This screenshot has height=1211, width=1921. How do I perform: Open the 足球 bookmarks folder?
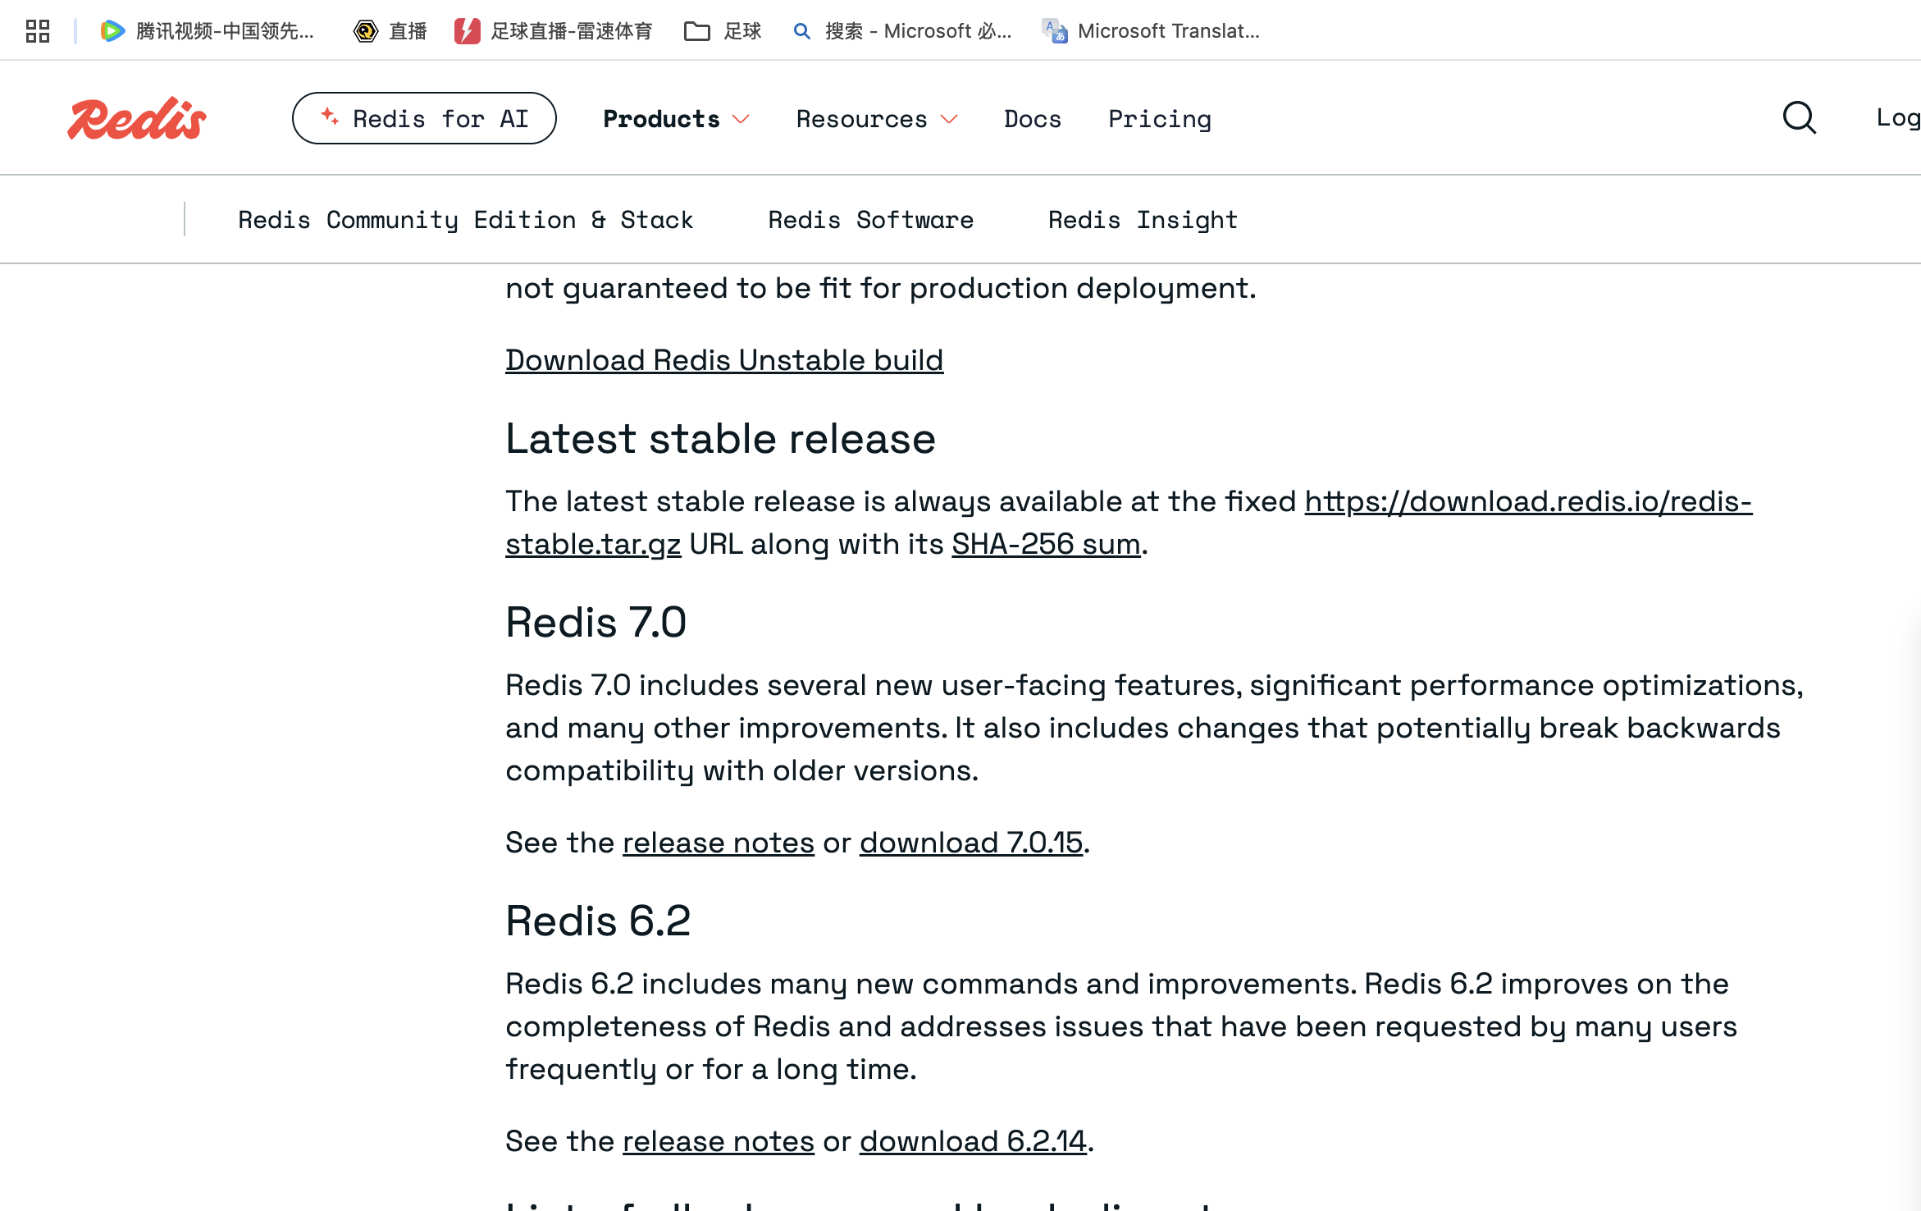pos(723,31)
